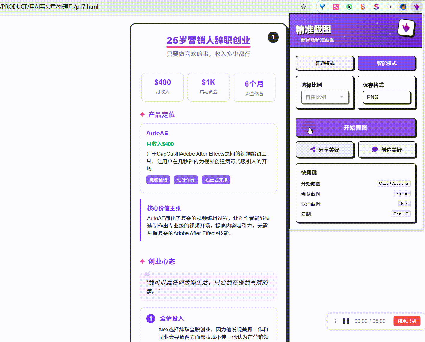Screen dimensions: 425x342
Task: Click the numbered 1 circle beside 全情投入
Action: click(x=151, y=319)
